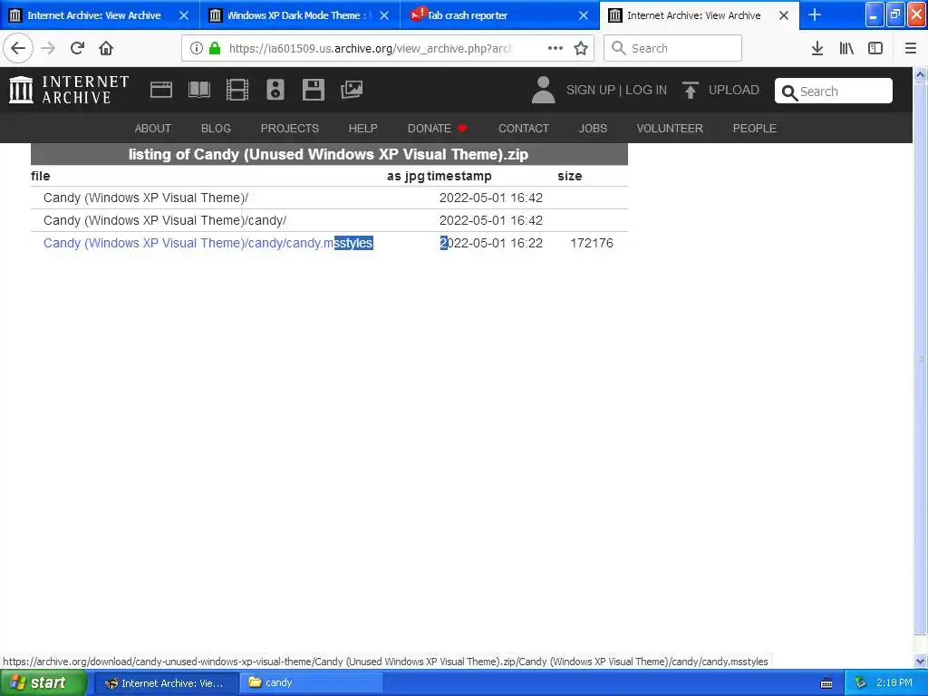Open the Audio speaker icon
928x696 pixels.
coord(275,90)
